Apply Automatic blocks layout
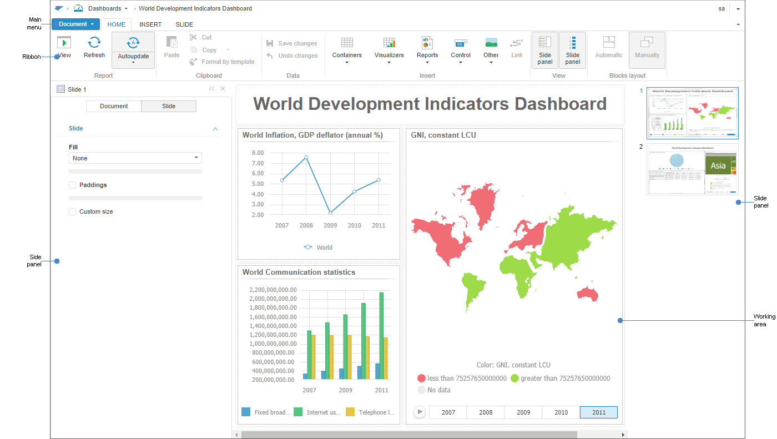The height and width of the screenshot is (439, 777). [x=608, y=50]
